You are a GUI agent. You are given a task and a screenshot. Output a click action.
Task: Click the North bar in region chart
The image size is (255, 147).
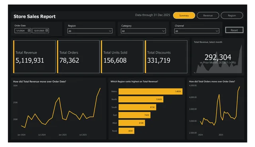141,99
